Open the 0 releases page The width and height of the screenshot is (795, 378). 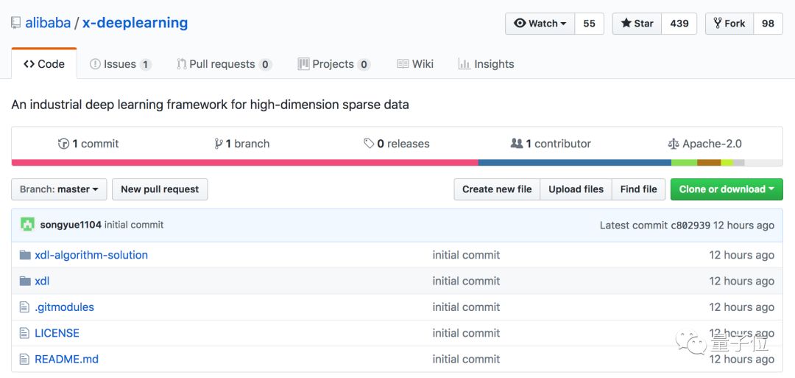click(x=397, y=144)
